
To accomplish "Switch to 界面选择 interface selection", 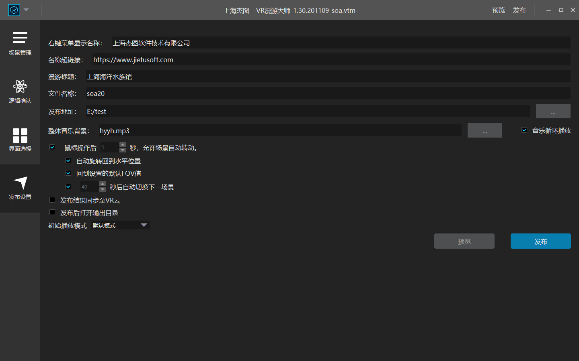I will (x=20, y=140).
